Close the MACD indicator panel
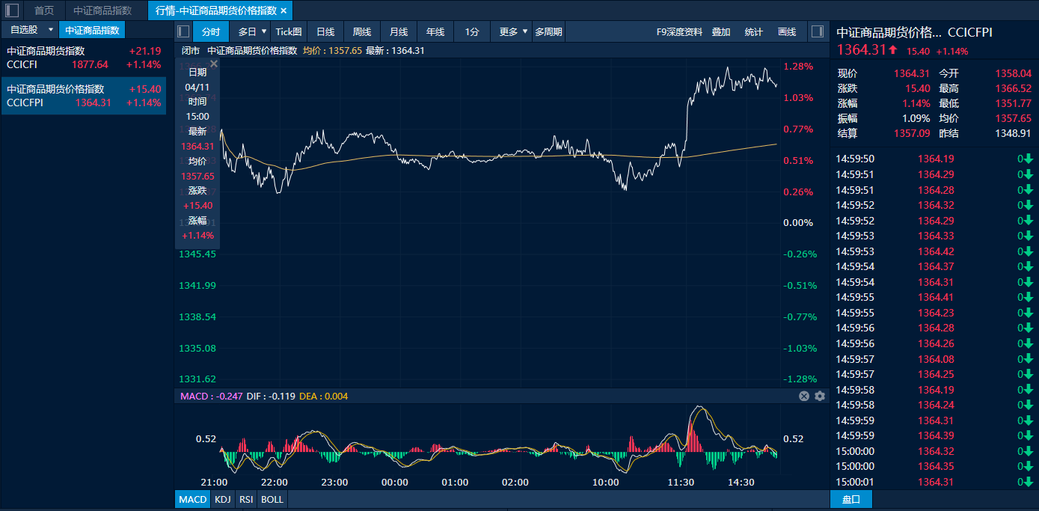Image resolution: width=1039 pixels, height=511 pixels. pos(804,396)
